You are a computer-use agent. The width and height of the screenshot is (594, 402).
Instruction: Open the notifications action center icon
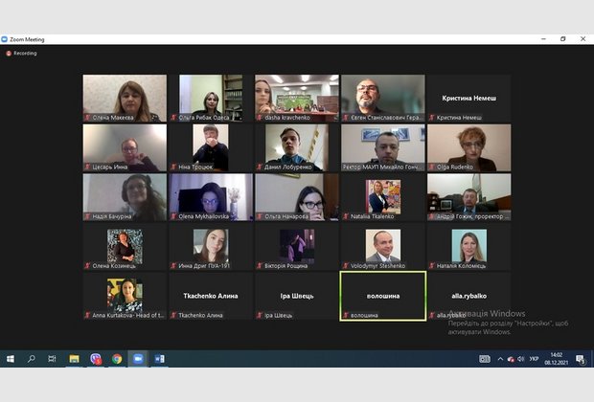[580, 359]
